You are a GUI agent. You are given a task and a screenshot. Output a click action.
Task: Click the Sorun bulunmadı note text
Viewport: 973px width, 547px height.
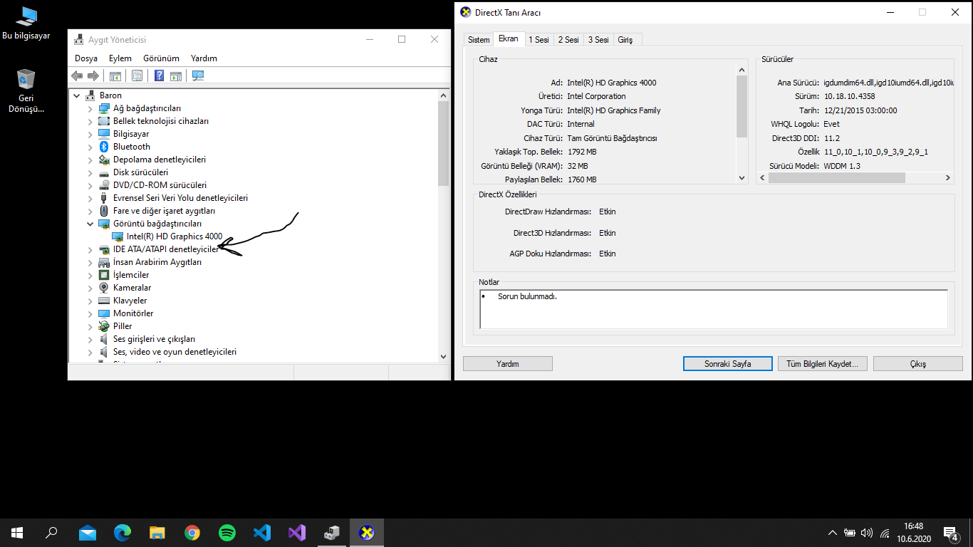527,296
